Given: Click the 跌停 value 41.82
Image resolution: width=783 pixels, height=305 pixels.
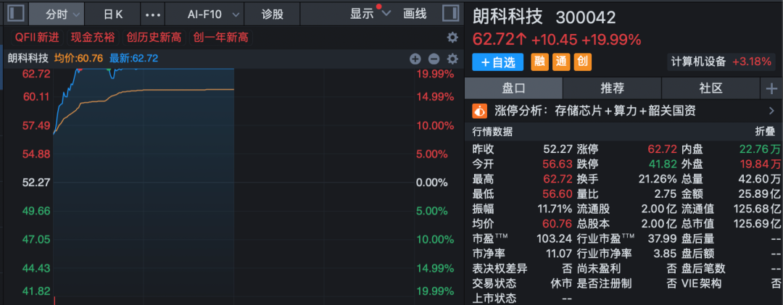Looking at the screenshot, I should (663, 164).
